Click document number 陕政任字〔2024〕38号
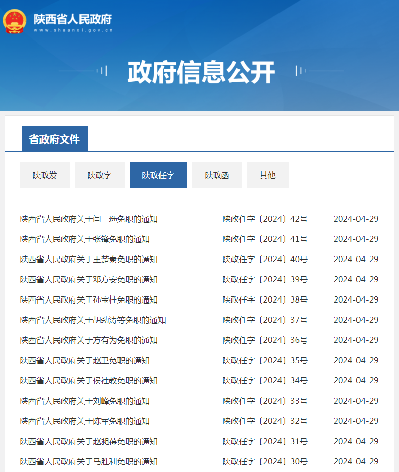Screen dimensions: 399x472 point(265,300)
